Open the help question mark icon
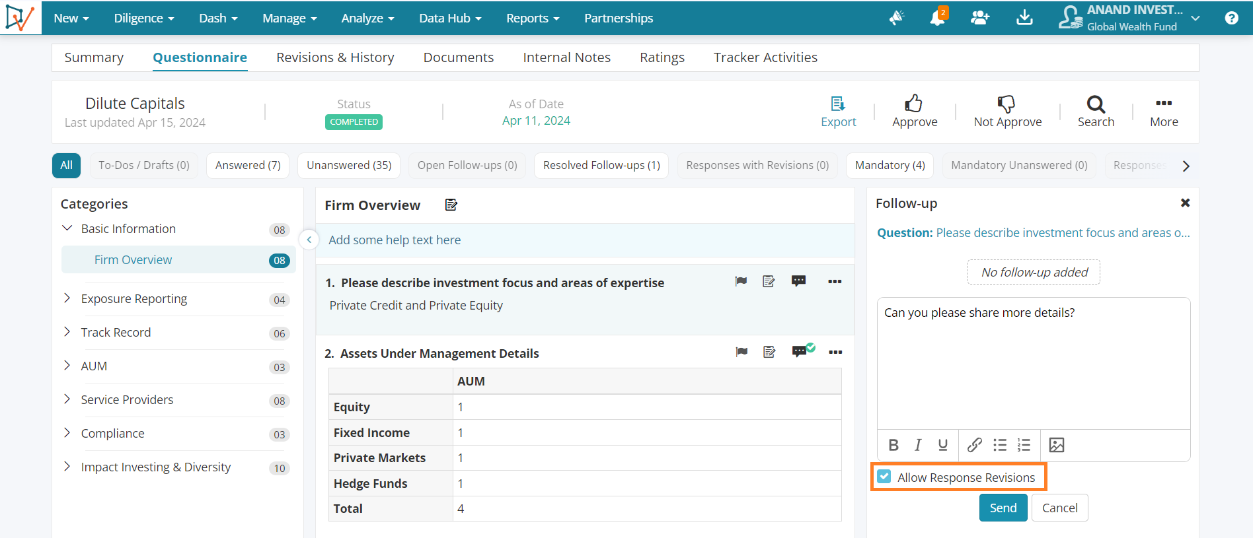Image resolution: width=1253 pixels, height=538 pixels. click(1231, 18)
